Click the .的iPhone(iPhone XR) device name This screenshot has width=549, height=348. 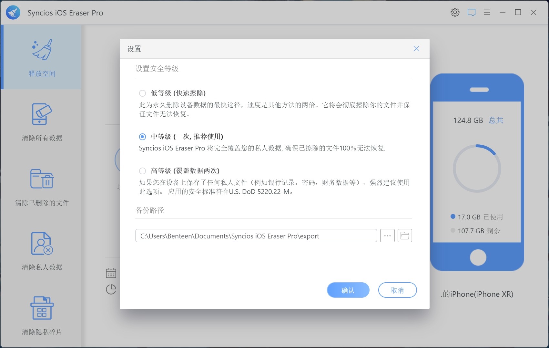click(477, 294)
